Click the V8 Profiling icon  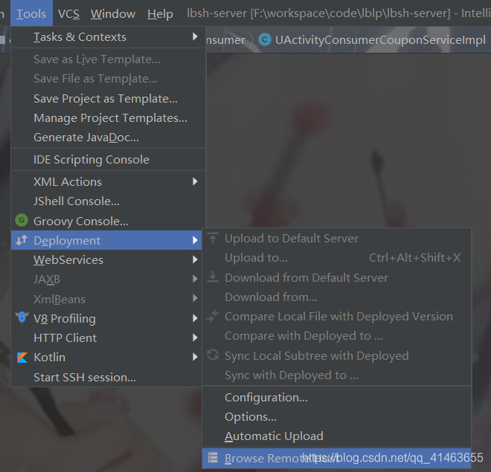pyautogui.click(x=22, y=317)
